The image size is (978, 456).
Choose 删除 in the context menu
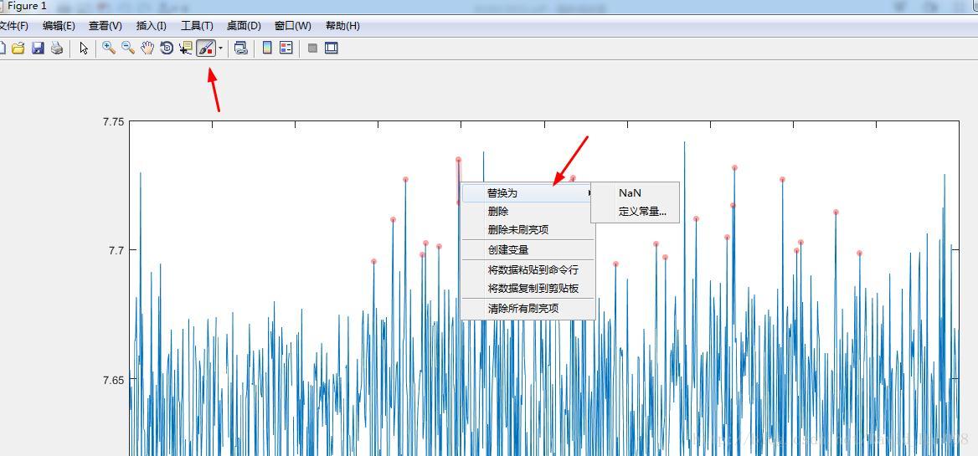(528, 212)
